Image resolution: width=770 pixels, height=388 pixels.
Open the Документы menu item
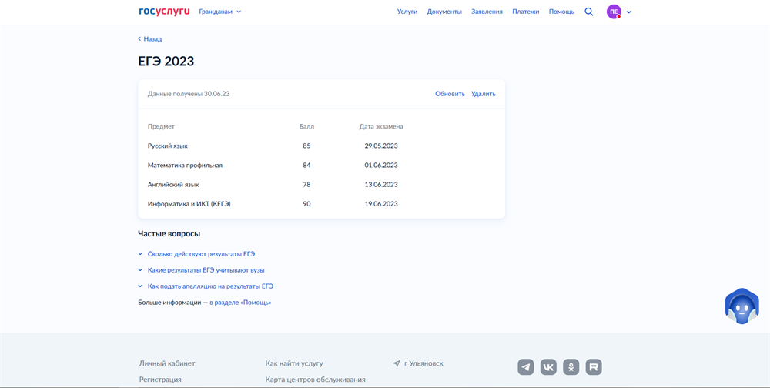pos(444,12)
